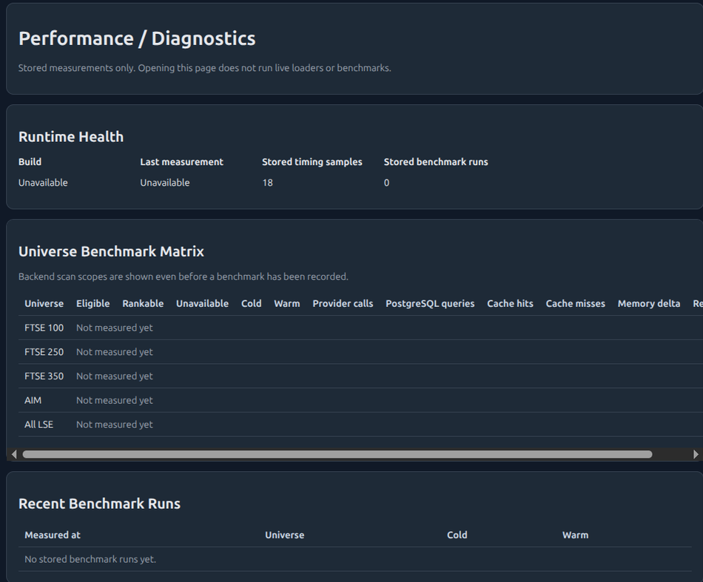Click the Universe Benchmark Matrix heading

coord(111,251)
